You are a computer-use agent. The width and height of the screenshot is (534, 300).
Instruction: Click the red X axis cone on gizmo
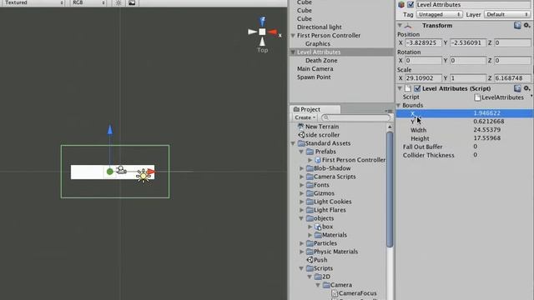point(273,32)
